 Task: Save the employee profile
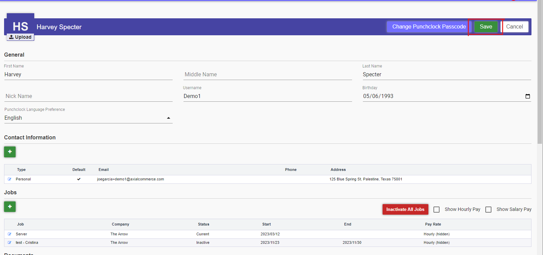pos(486,27)
